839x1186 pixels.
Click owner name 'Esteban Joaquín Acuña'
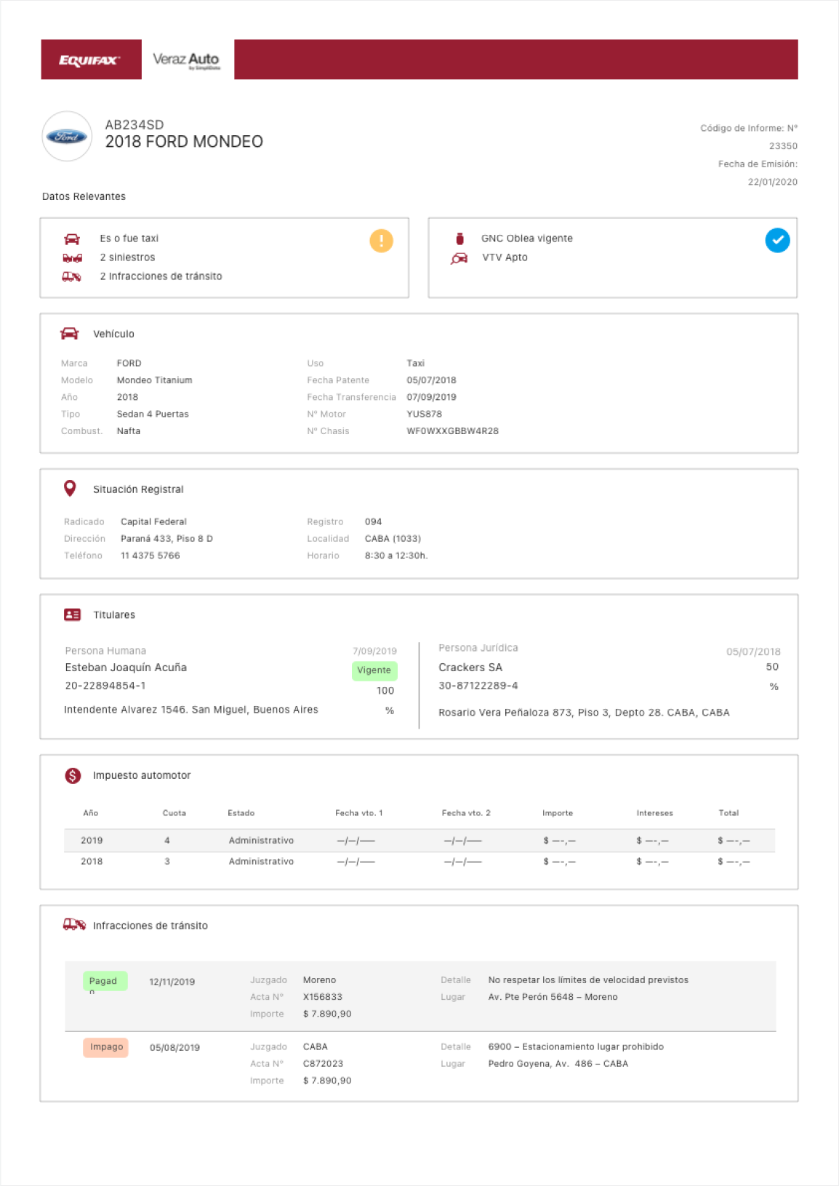(126, 668)
